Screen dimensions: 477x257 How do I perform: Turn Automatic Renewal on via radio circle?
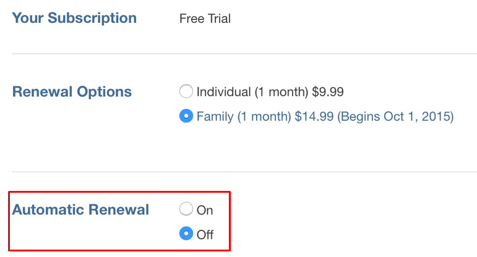[x=186, y=209]
